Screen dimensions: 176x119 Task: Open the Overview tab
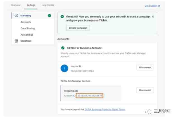16,5
